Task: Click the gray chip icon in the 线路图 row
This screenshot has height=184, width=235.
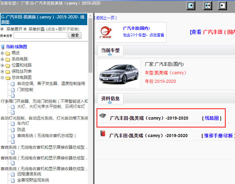Action: point(103,115)
